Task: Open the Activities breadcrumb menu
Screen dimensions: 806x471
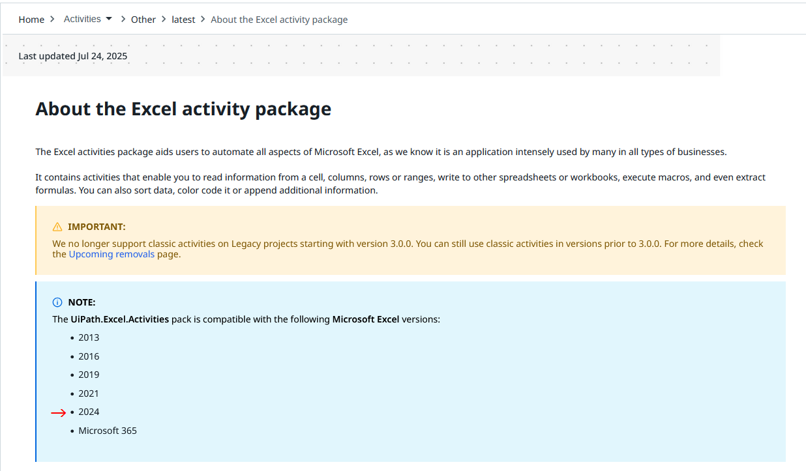Action: (82, 19)
